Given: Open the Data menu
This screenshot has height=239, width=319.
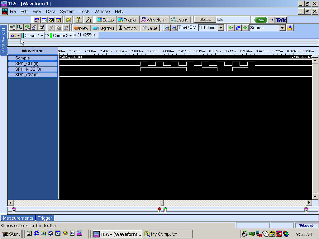Looking at the screenshot, I should 51,12.
